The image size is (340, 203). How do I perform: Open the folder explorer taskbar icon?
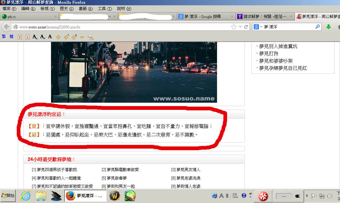[41, 196]
